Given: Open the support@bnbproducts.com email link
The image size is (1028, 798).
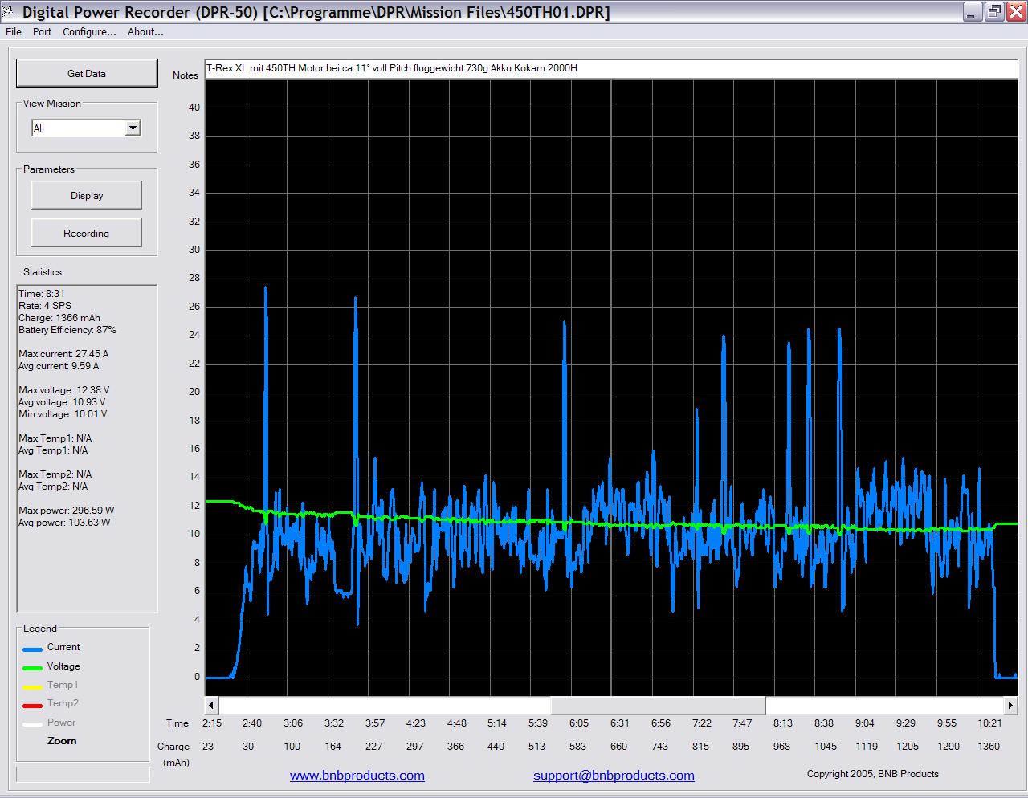Looking at the screenshot, I should coord(614,775).
